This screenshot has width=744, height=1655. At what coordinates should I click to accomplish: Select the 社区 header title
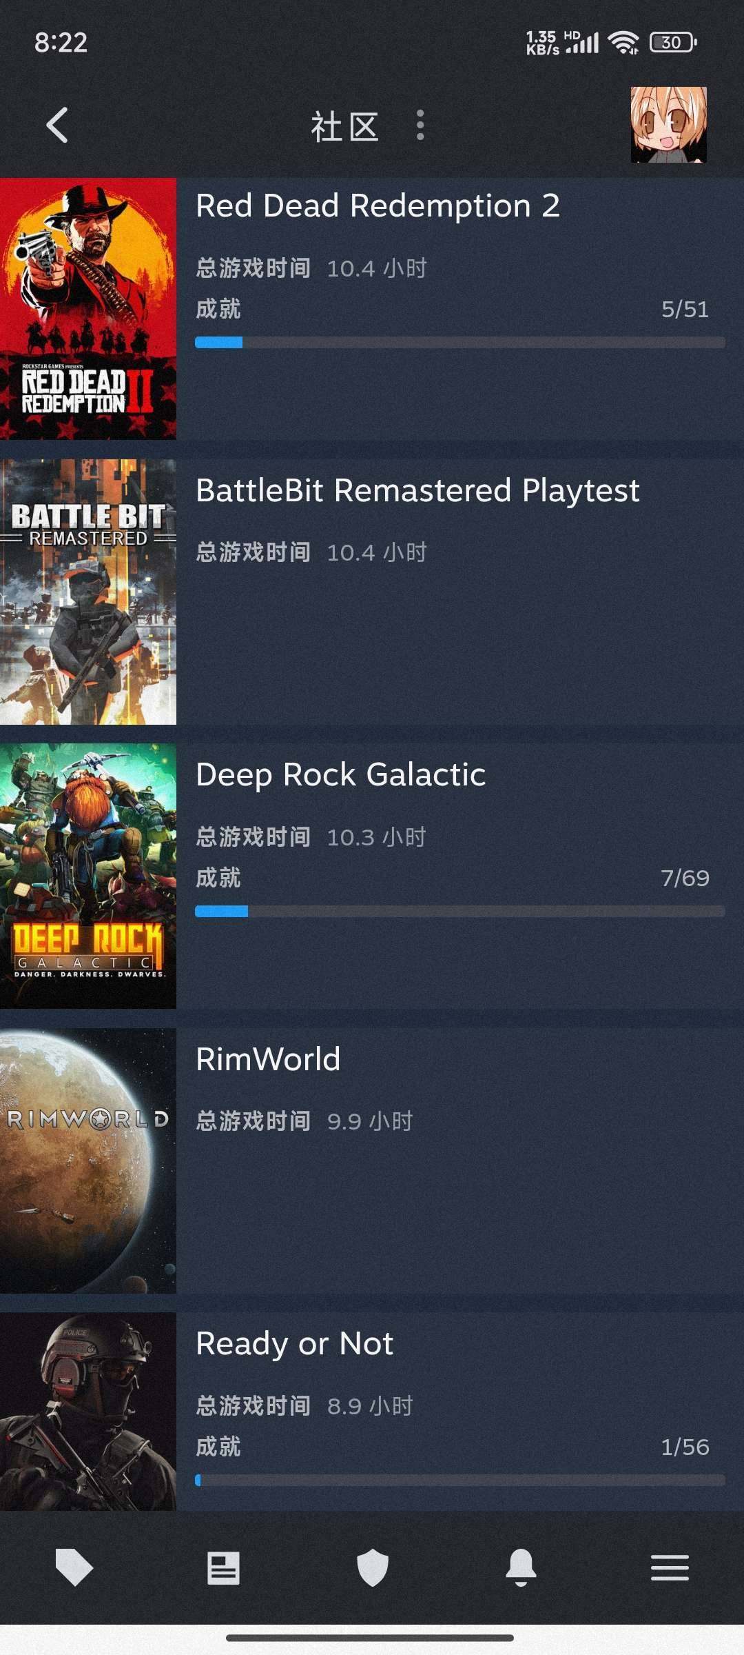tap(344, 127)
